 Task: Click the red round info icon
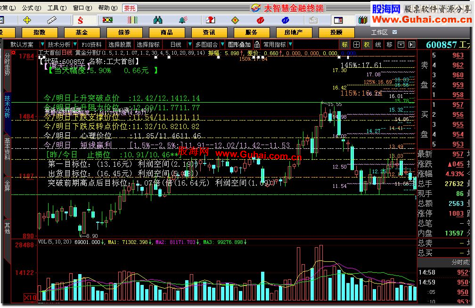[260, 20]
